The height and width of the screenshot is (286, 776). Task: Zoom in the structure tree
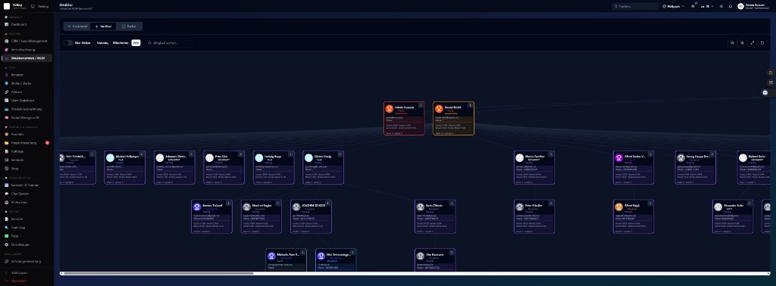point(743,43)
